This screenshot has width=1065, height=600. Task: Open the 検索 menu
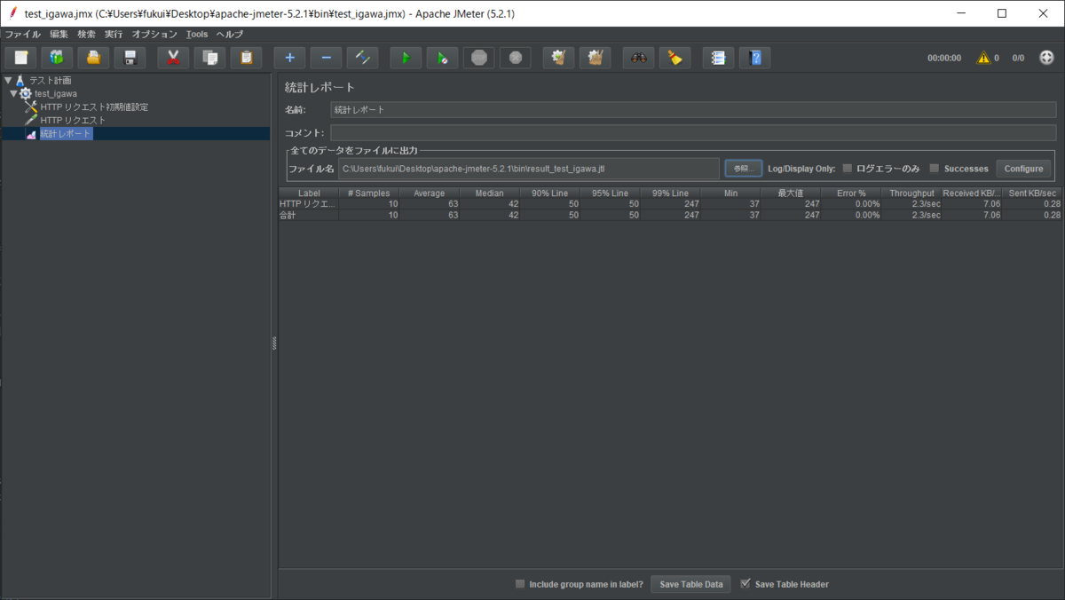(x=87, y=34)
